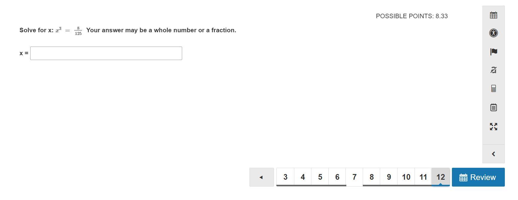This screenshot has width=518, height=200.
Task: Open question 7
Action: (x=354, y=177)
